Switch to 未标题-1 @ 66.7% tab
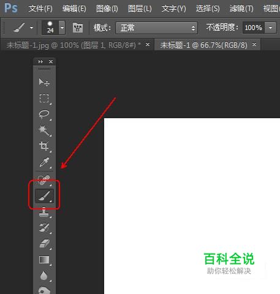 203,45
